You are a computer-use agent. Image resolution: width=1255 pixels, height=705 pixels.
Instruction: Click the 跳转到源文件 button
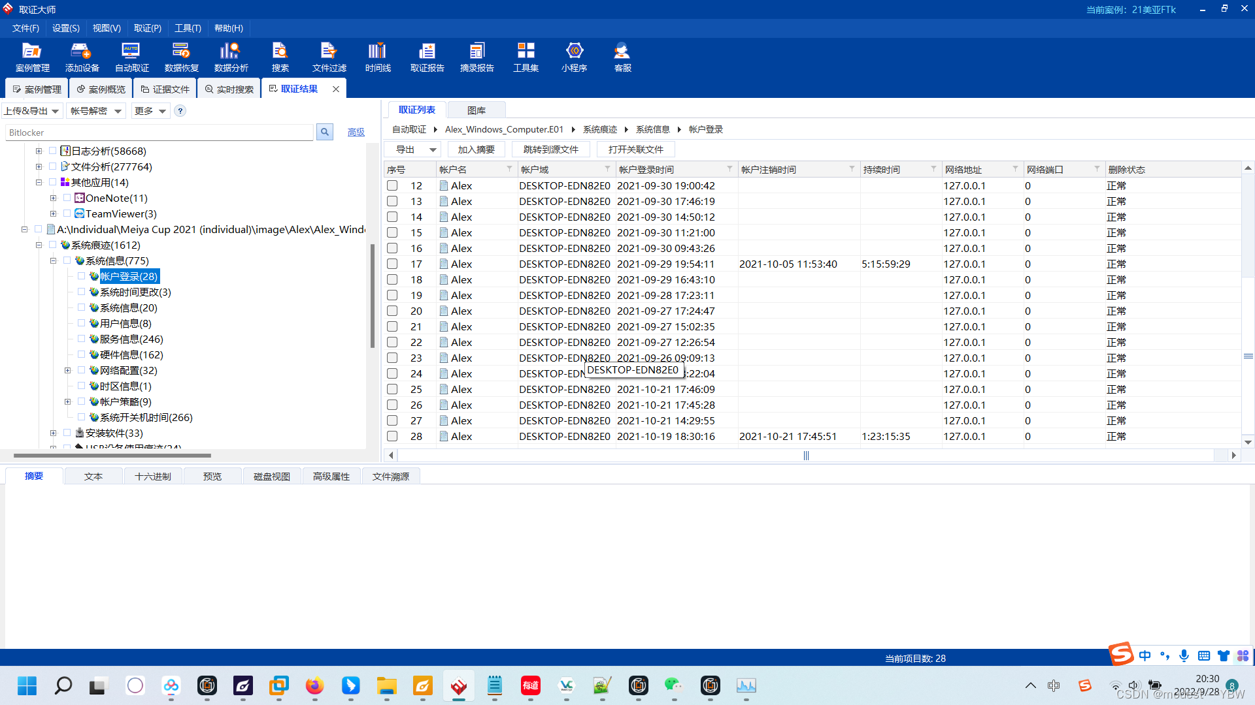(x=550, y=149)
